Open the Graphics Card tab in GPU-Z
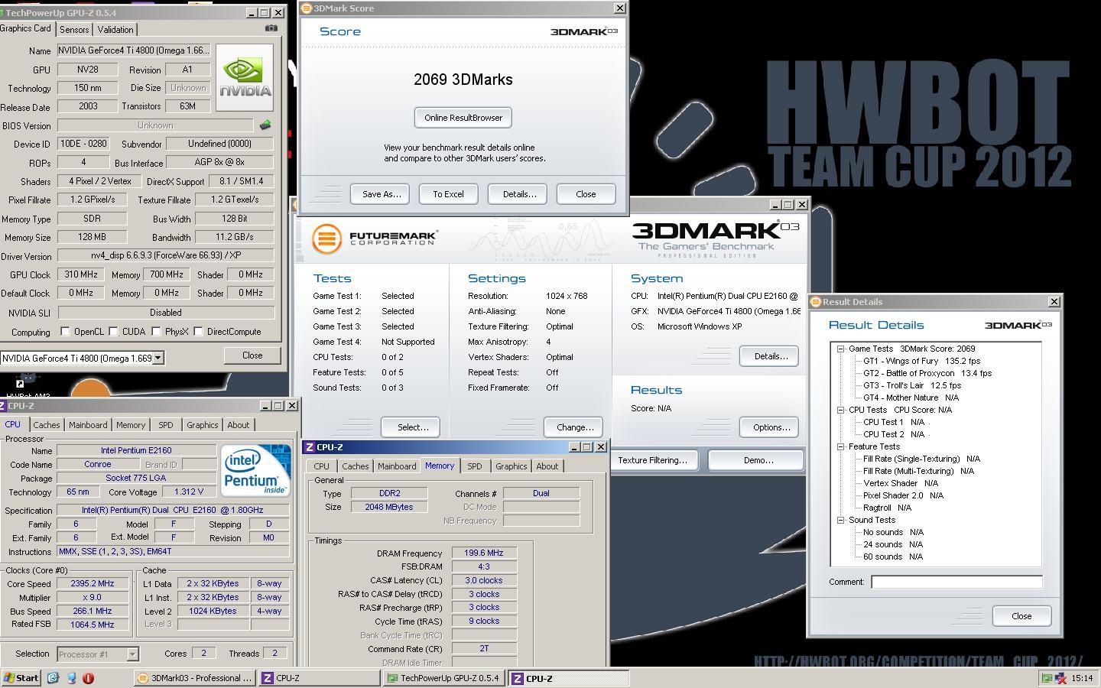Viewport: 1101px width, 688px height. [26, 28]
